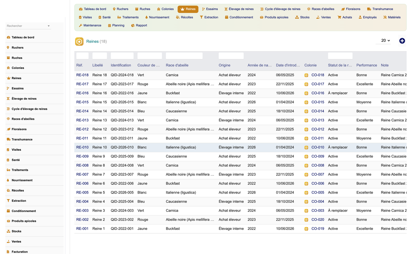Open colony link CO-015
Screen dimensions: 411x254
click(318, 102)
